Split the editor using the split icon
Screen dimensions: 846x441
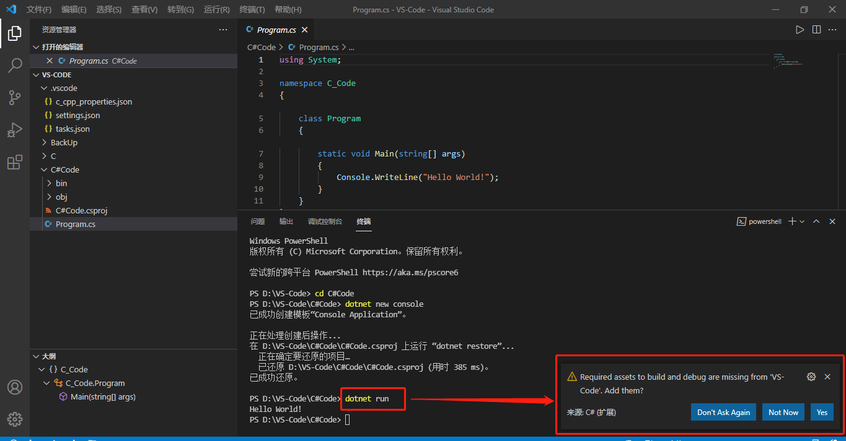816,28
